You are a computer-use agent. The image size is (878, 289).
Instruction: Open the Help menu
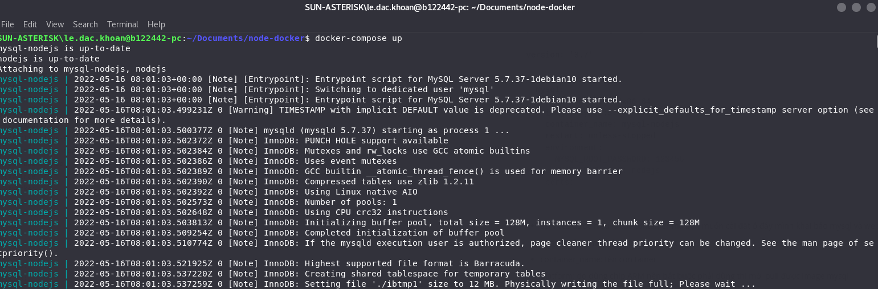(x=156, y=24)
